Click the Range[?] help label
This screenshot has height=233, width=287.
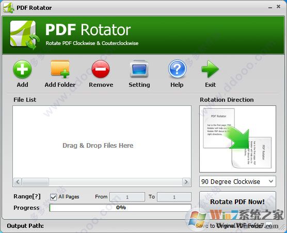(x=27, y=196)
